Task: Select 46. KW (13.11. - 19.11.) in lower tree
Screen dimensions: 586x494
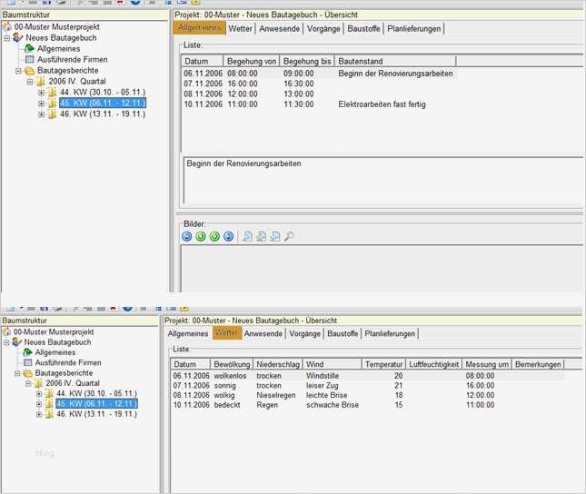Action: tap(97, 414)
